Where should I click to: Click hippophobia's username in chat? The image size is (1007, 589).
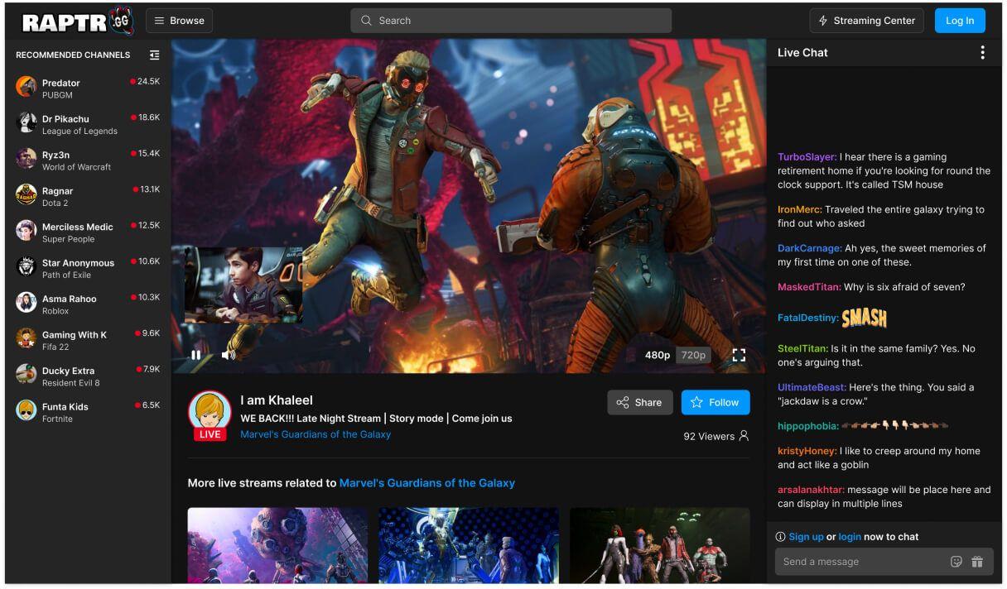point(808,427)
